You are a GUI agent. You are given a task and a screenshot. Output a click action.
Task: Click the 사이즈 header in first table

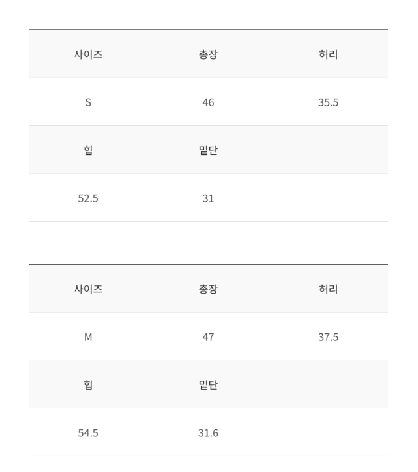pos(88,54)
